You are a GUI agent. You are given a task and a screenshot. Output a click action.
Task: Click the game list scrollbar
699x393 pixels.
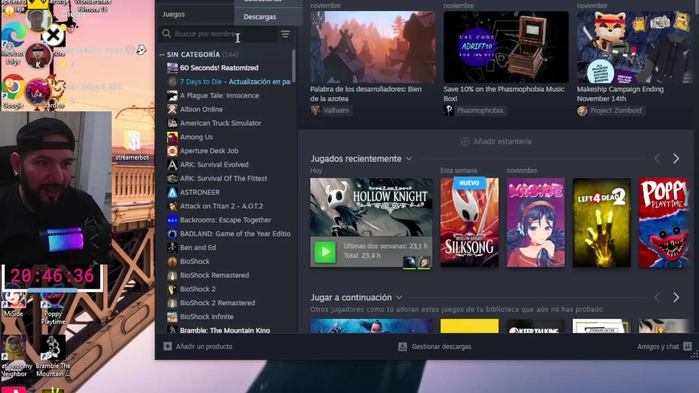point(294,65)
